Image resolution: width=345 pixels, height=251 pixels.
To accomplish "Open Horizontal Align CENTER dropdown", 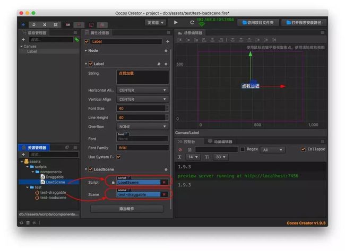I will coord(142,90).
